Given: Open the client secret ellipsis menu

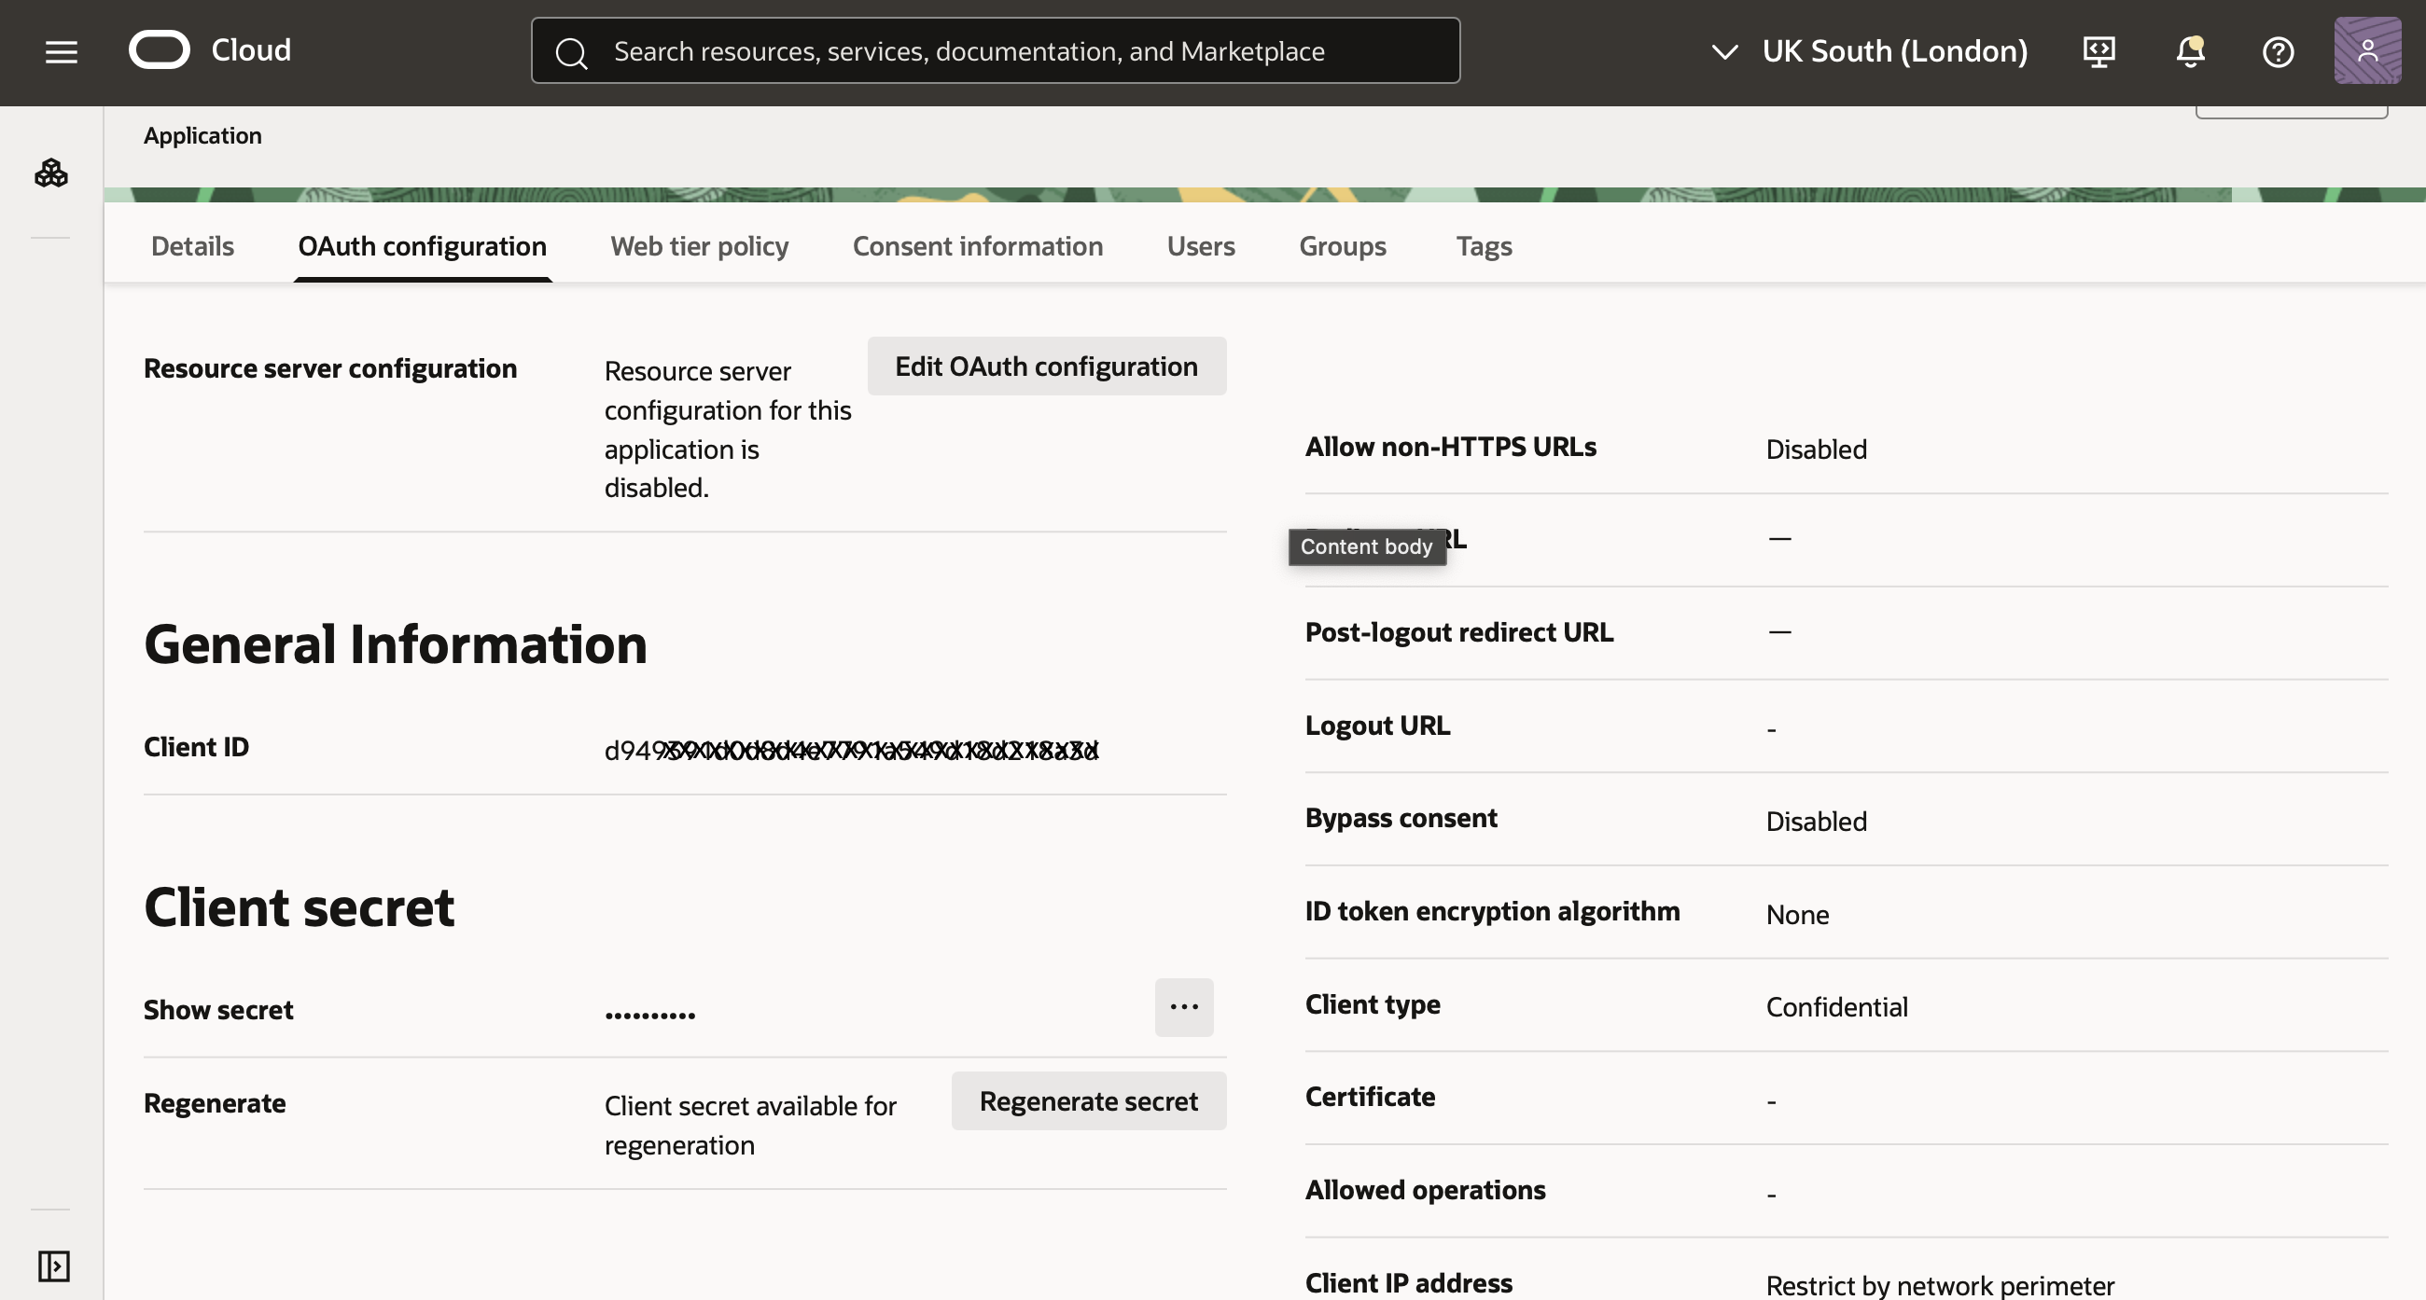Looking at the screenshot, I should tap(1183, 1007).
